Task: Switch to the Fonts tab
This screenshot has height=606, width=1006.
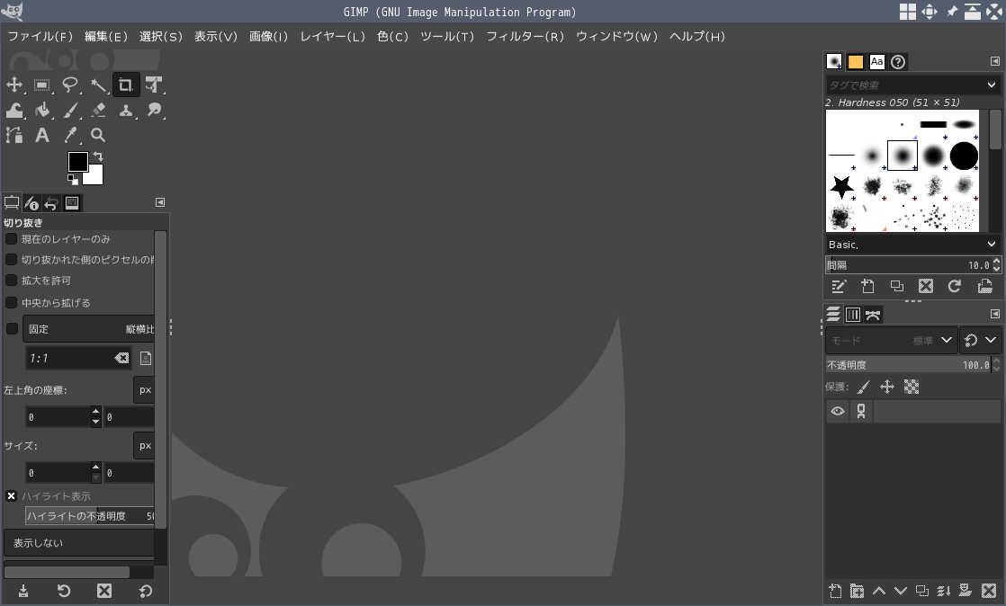Action: tap(877, 61)
